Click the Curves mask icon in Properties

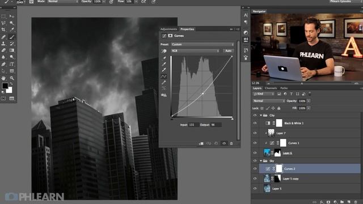tap(170, 36)
